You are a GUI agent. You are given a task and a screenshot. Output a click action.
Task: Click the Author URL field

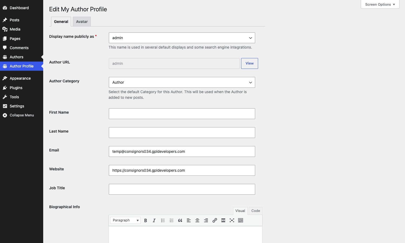tap(174, 63)
